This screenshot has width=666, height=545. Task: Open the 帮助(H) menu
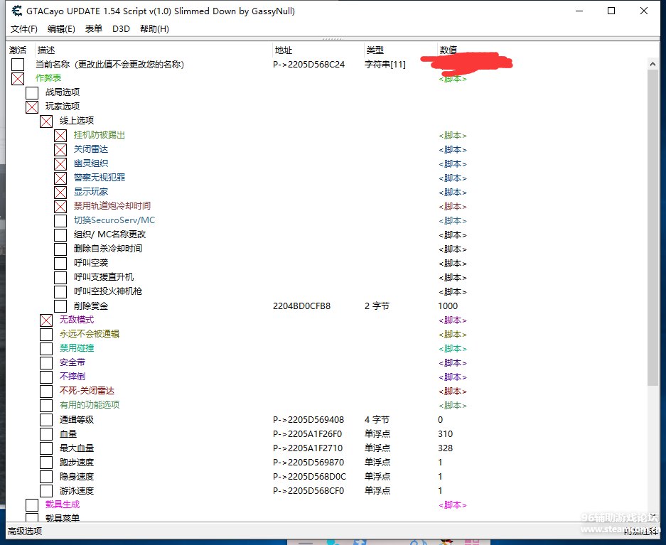coord(154,28)
